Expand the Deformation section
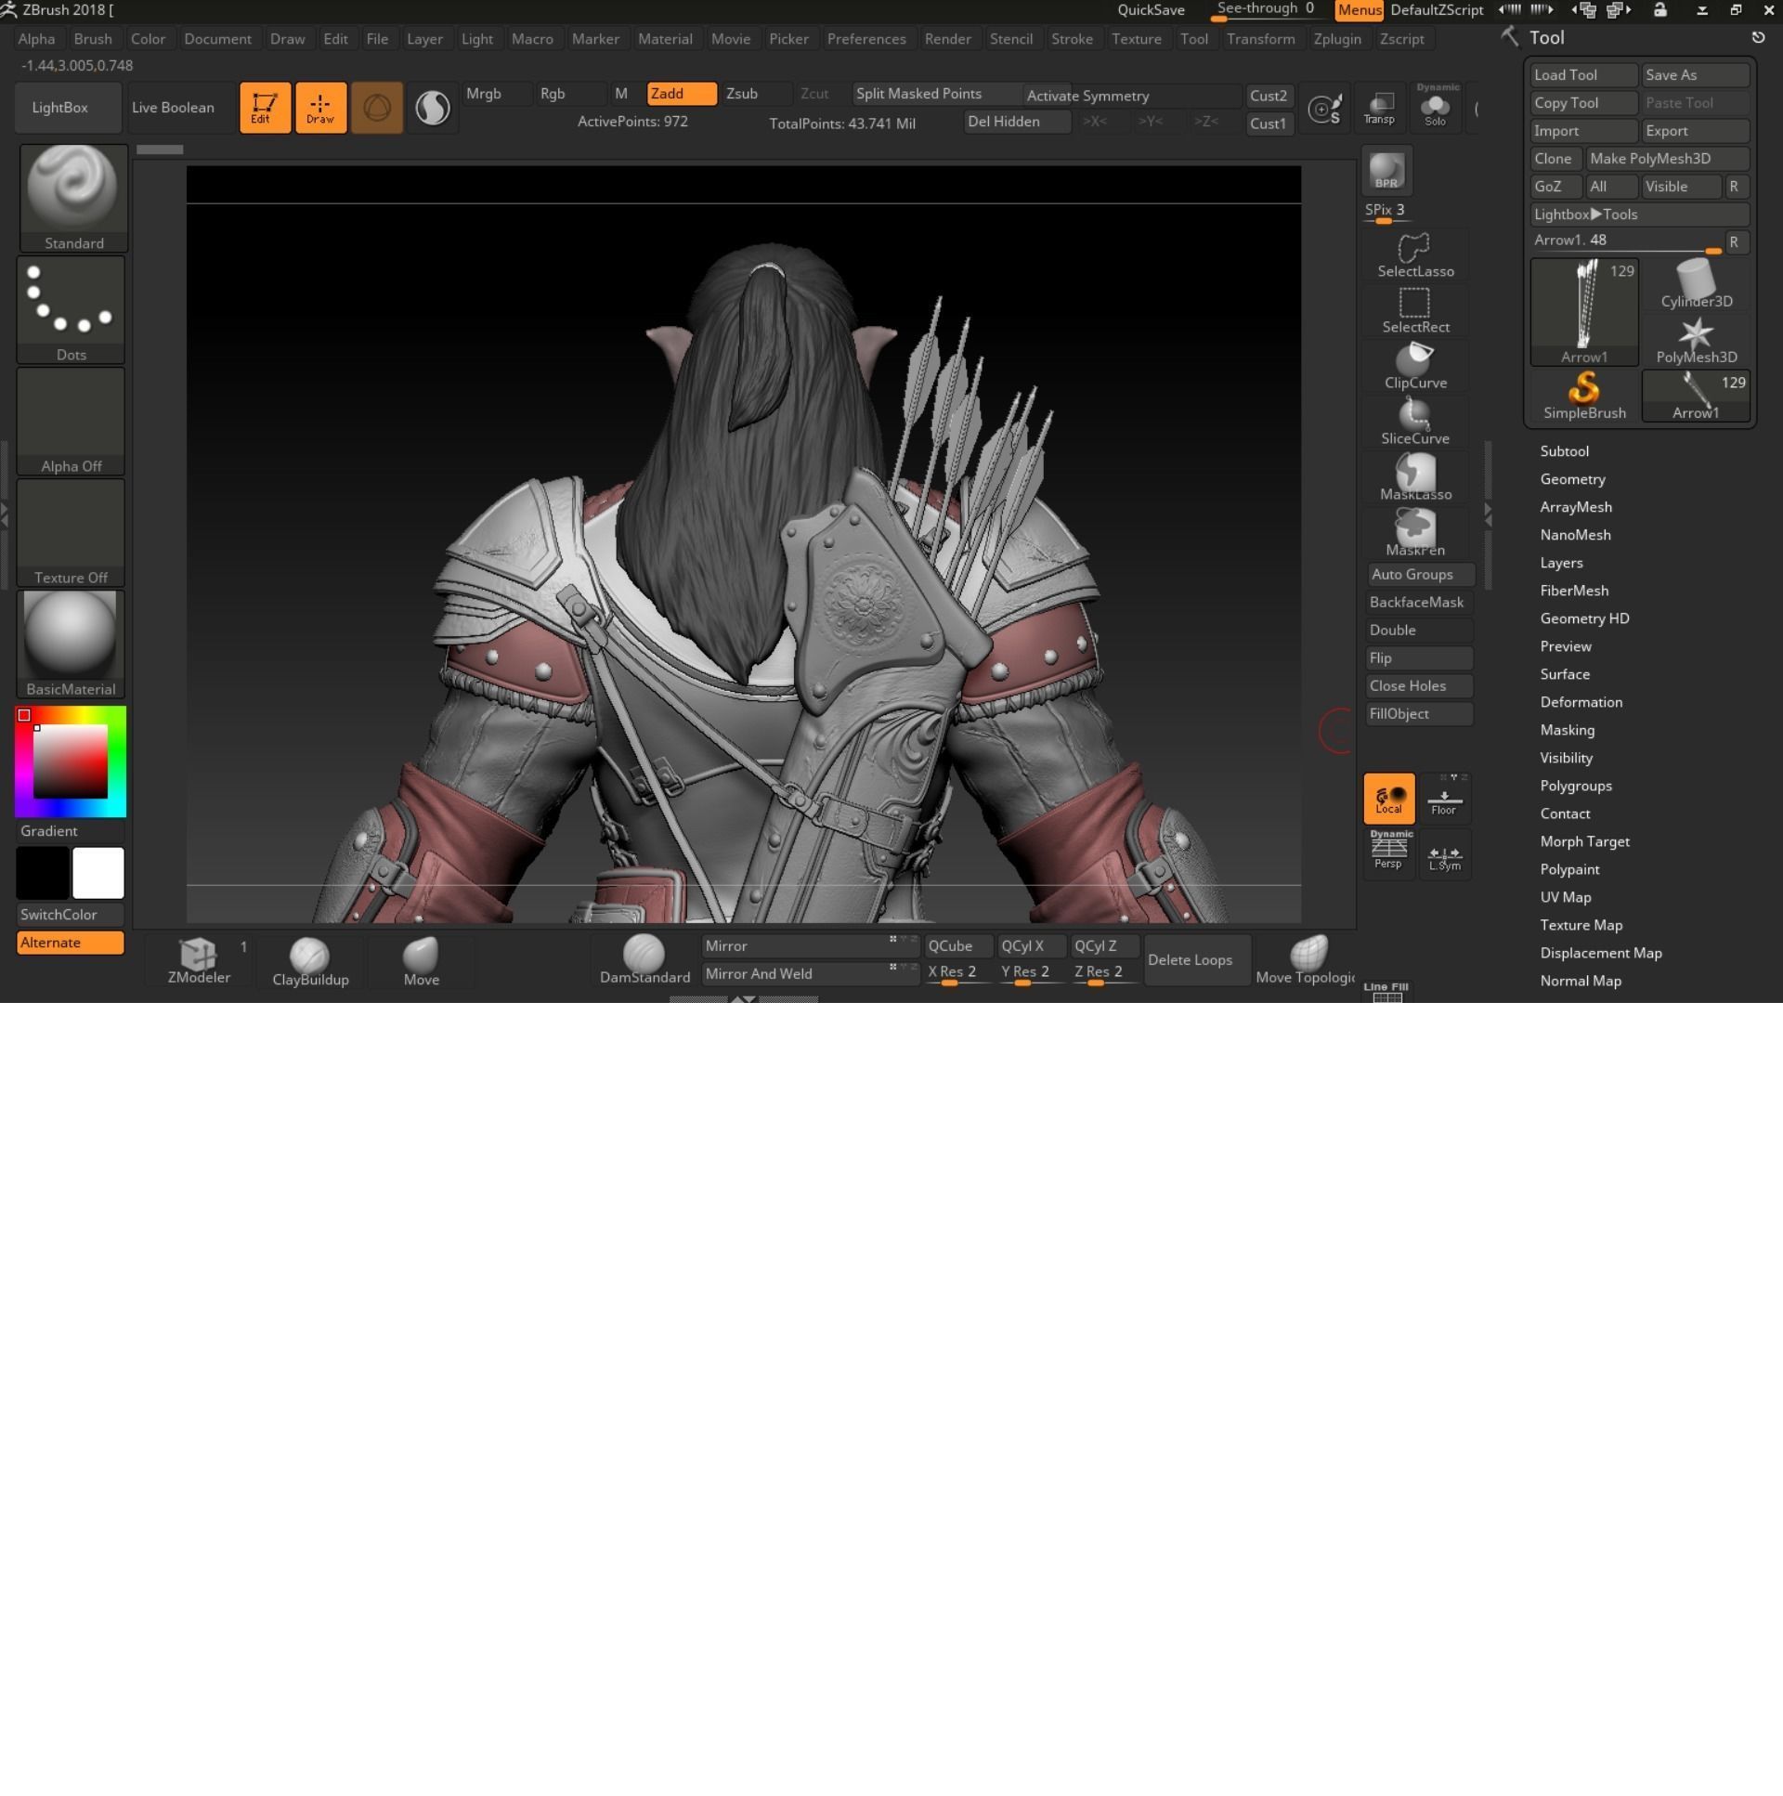The image size is (1783, 1796). point(1581,702)
